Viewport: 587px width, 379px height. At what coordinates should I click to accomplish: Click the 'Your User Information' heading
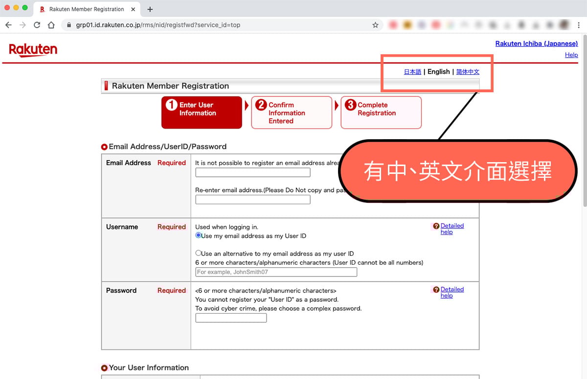click(149, 368)
